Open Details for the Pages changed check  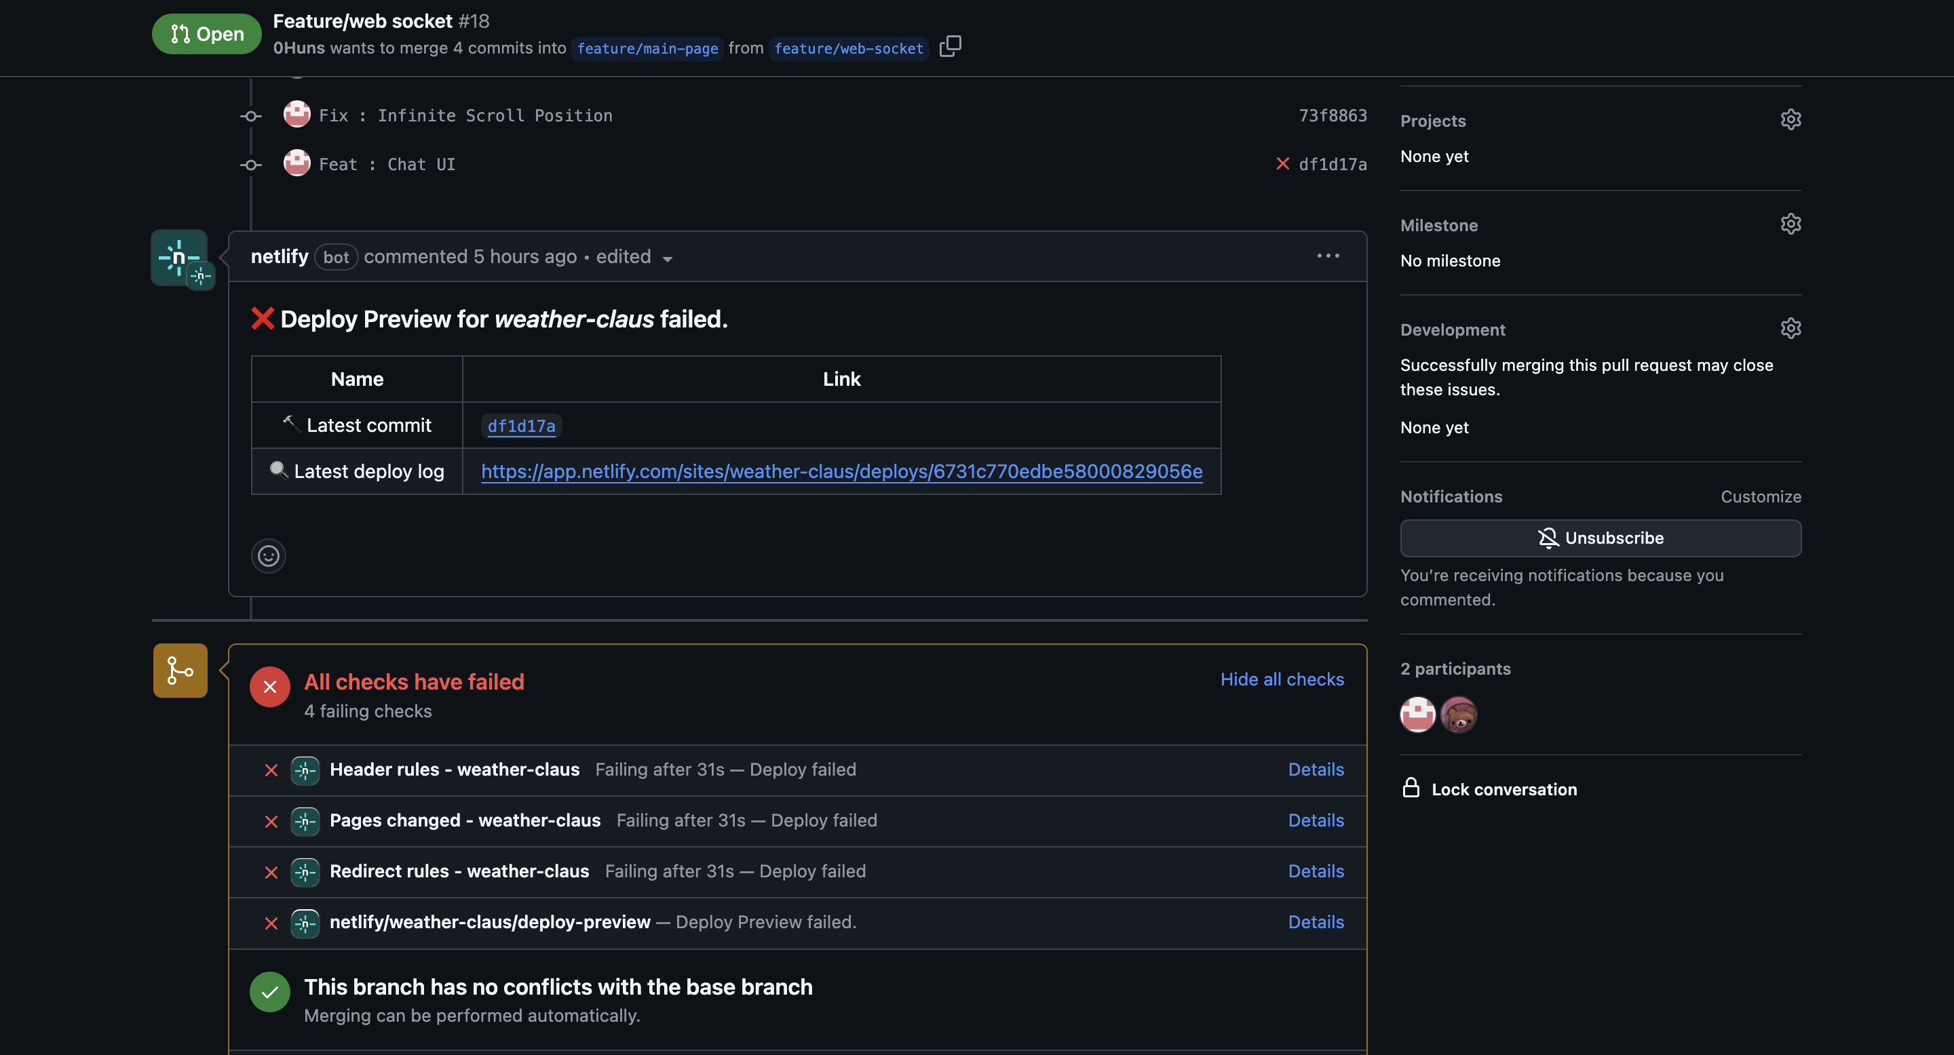pos(1316,820)
